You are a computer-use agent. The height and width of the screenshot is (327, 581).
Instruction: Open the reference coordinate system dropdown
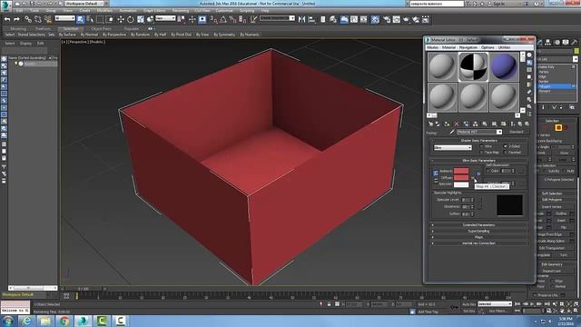click(165, 18)
